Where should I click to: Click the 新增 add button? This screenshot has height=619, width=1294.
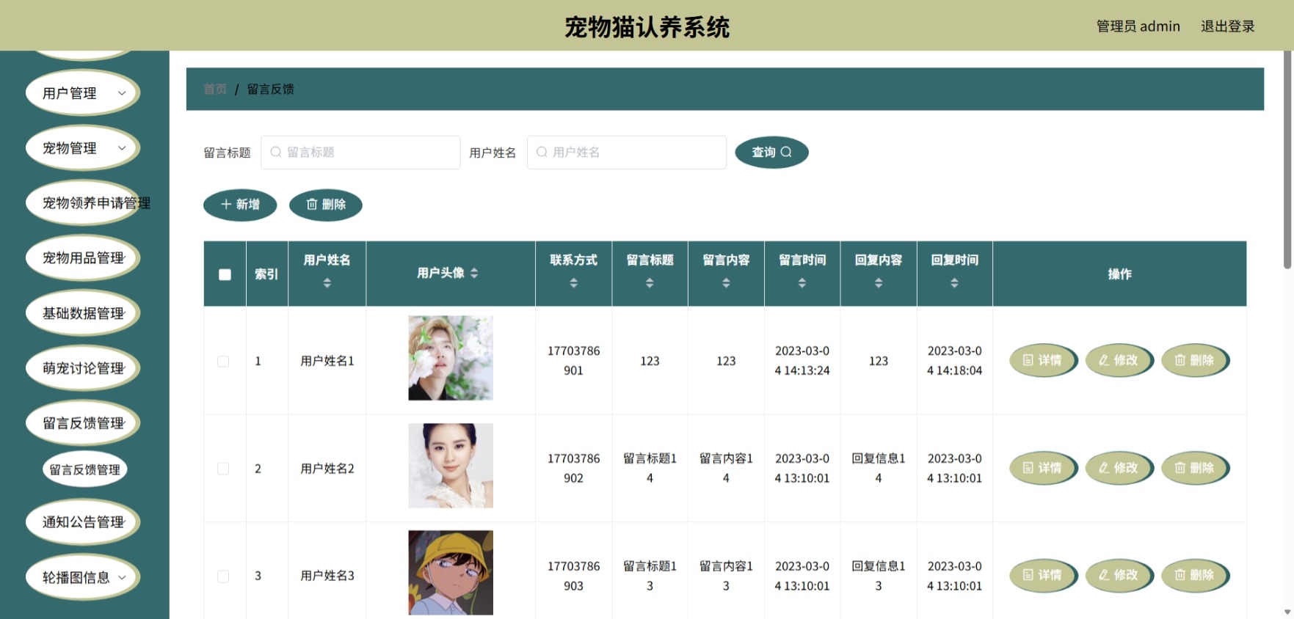pos(240,205)
